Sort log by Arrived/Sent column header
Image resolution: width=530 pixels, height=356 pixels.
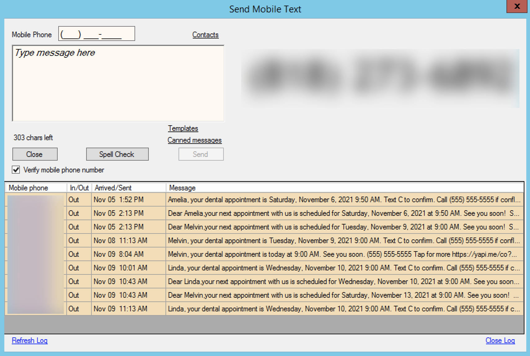(128, 188)
